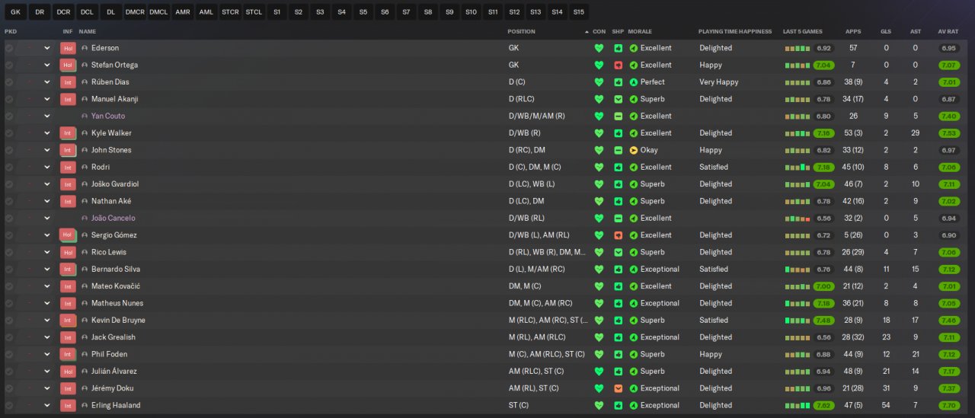Sort by the GLS column header
Screen dimensions: 975x418
886,32
